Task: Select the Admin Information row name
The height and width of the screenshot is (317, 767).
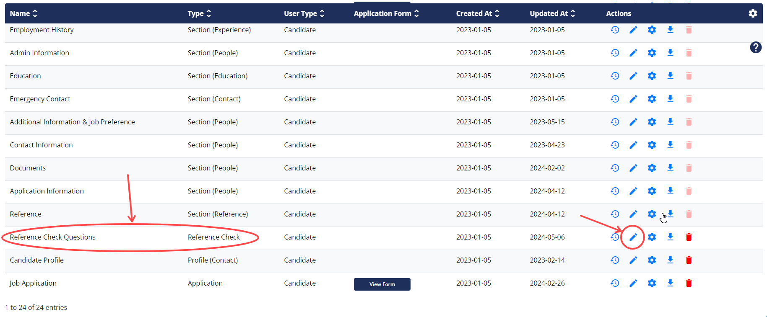Action: click(x=39, y=53)
